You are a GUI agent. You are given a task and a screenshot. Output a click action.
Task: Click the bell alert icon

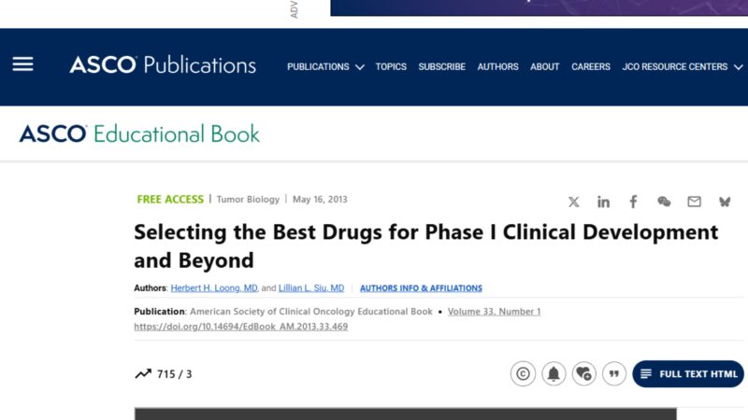pyautogui.click(x=554, y=374)
